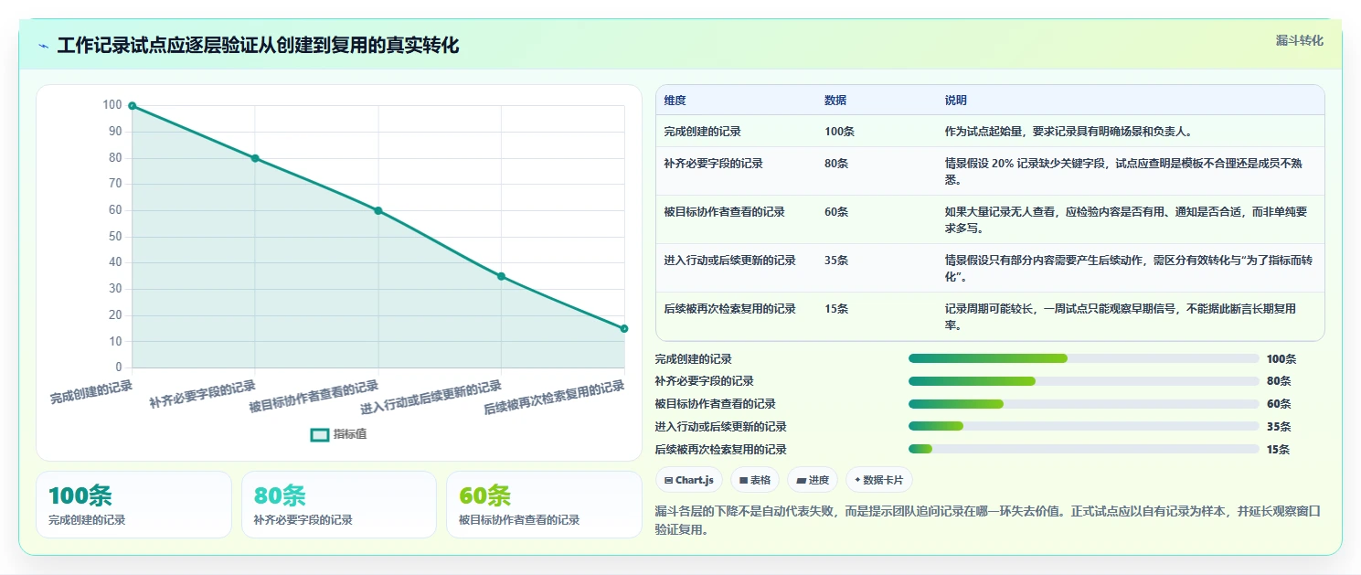Click the Chart.js chip
The width and height of the screenshot is (1361, 575).
coord(689,480)
